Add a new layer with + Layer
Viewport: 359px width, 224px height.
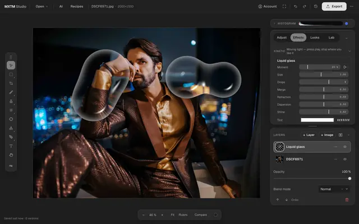point(309,135)
